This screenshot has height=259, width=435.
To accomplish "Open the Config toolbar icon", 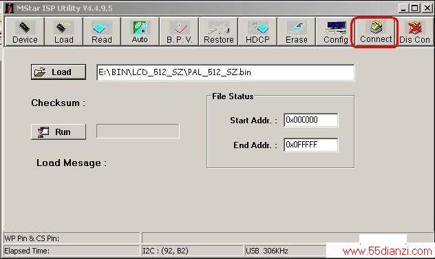I will pos(335,32).
